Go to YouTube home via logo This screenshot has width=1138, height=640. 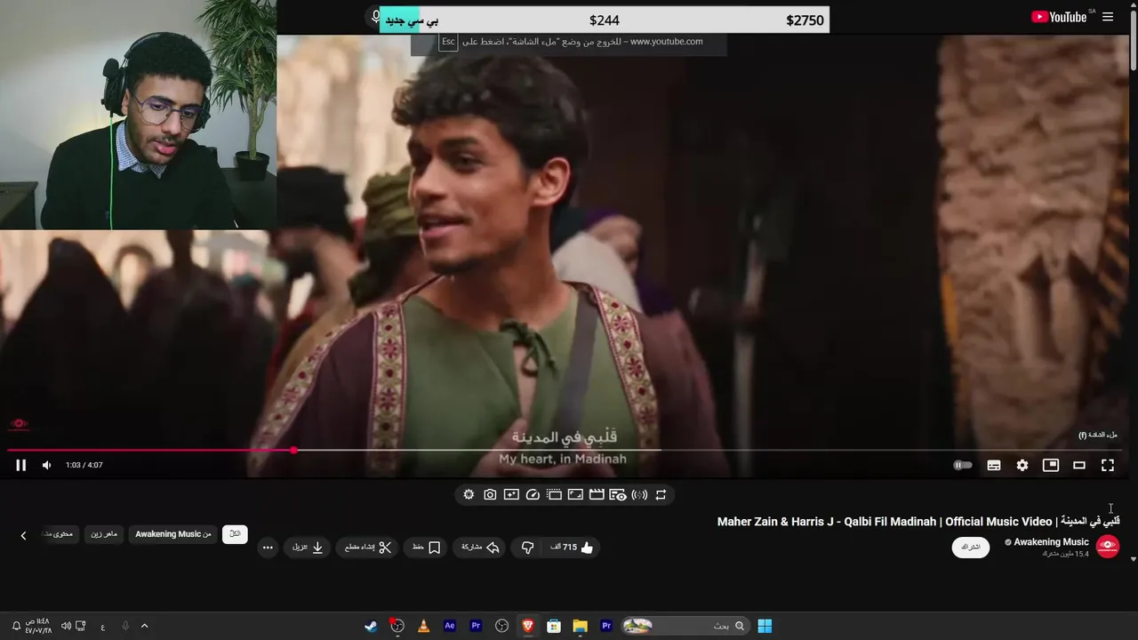[x=1059, y=17]
